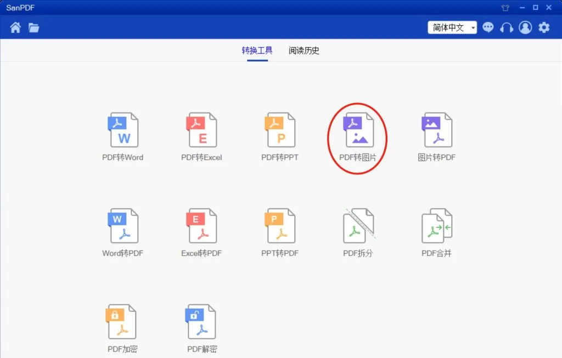Open the PDF解密 decryption tool
The height and width of the screenshot is (358, 562).
[x=202, y=328]
